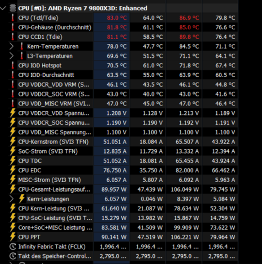This screenshot has height=264, width=262.
Task: Click the thermometer icon next to CPU VDD_MISC VRM
Action: [13, 104]
